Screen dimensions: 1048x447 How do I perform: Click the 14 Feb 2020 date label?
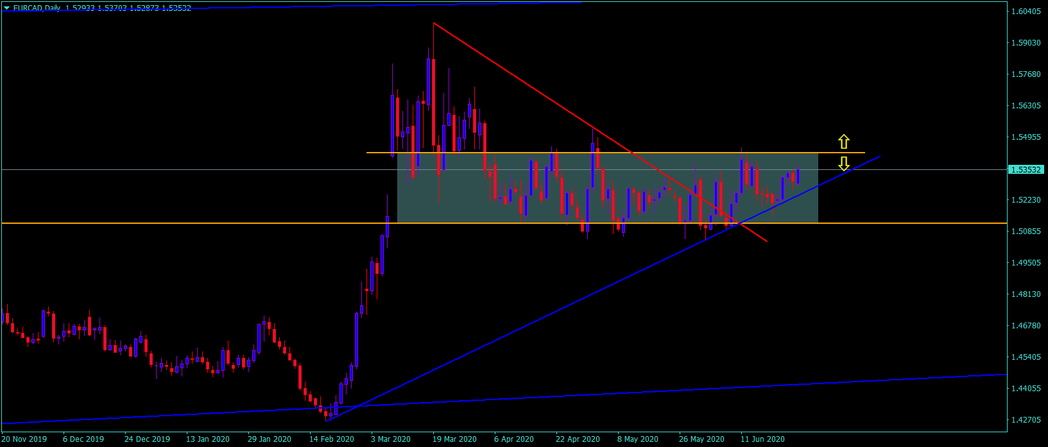pos(332,439)
